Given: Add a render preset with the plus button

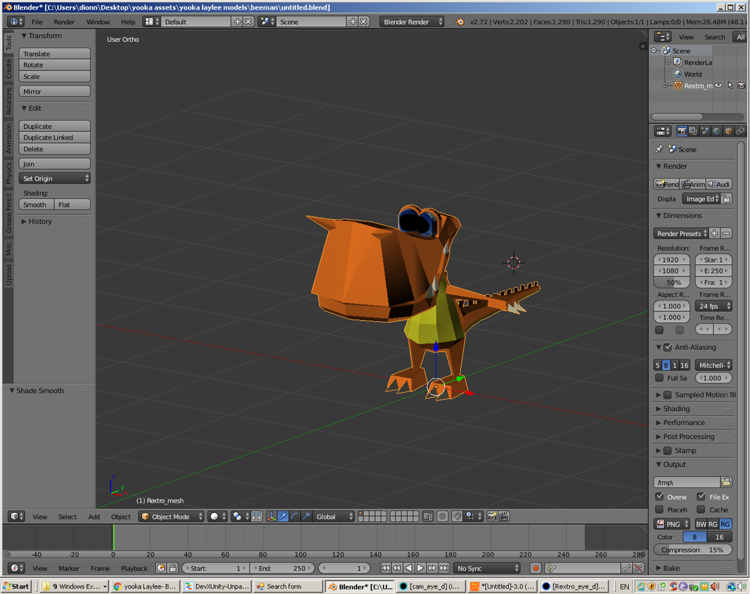Looking at the screenshot, I should (714, 234).
